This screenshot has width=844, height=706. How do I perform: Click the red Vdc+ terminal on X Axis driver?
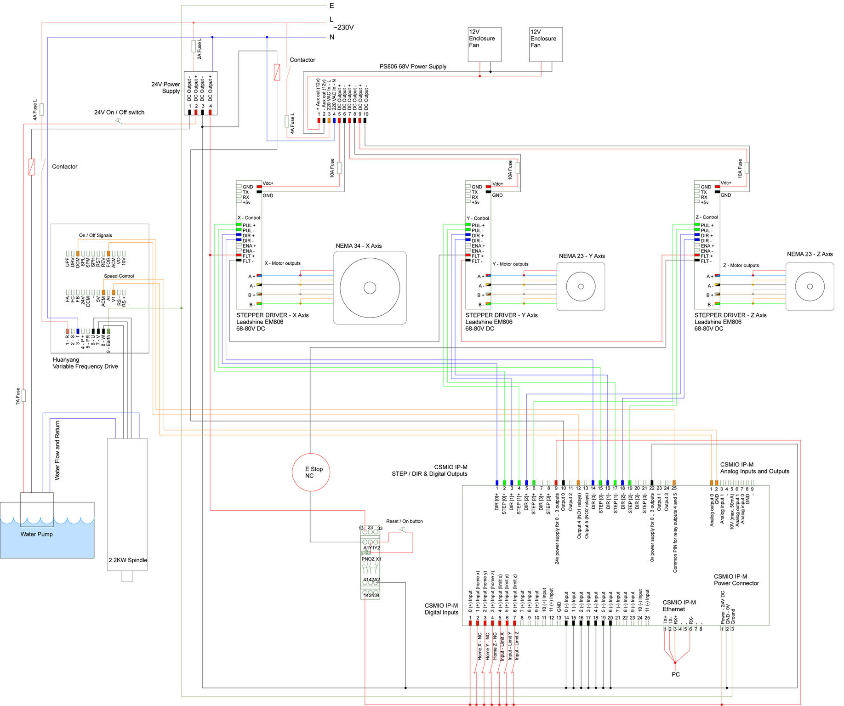click(259, 187)
